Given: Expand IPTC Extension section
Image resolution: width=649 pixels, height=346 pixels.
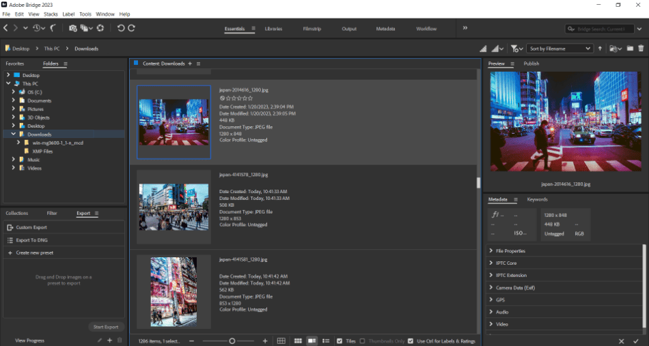Looking at the screenshot, I should [x=491, y=275].
